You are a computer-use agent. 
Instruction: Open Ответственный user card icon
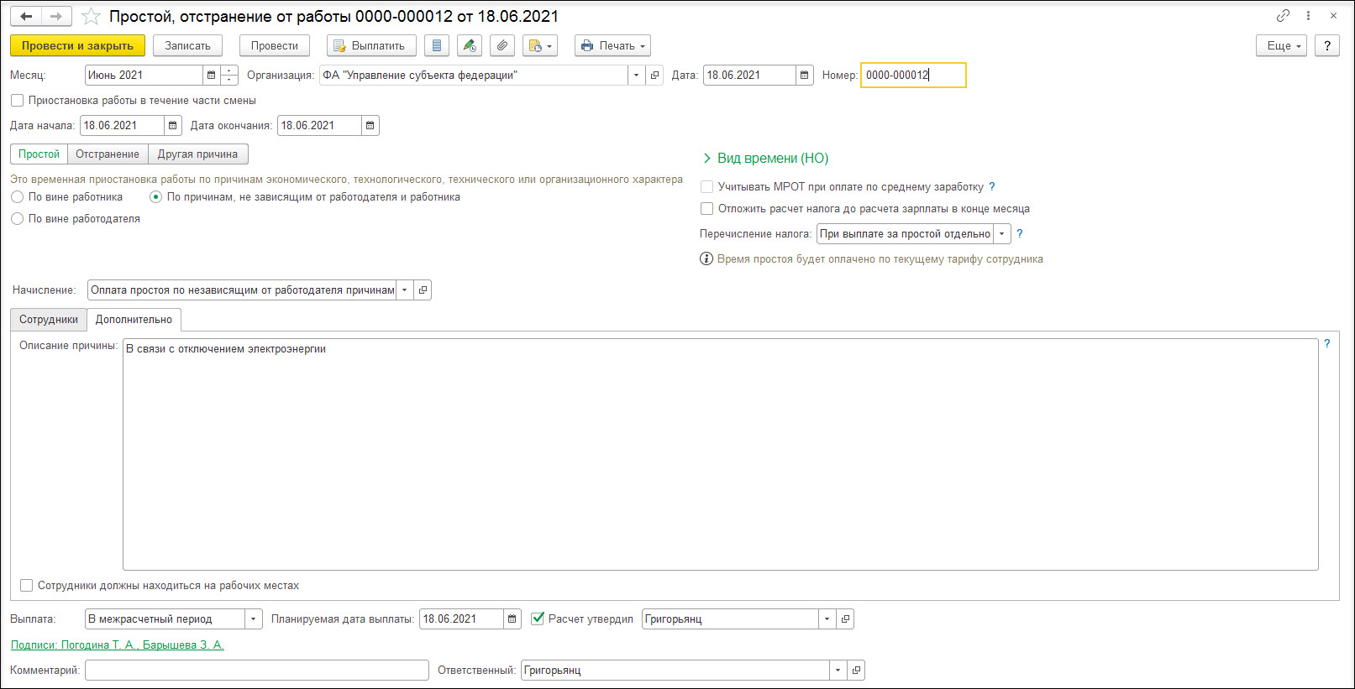pyautogui.click(x=856, y=671)
